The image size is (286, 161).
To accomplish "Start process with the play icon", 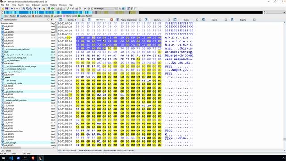I will click(x=85, y=8).
